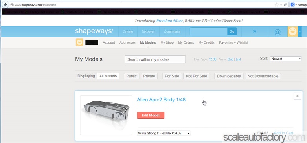Click the browser back arrow button
This screenshot has height=143, width=307.
point(5,4)
